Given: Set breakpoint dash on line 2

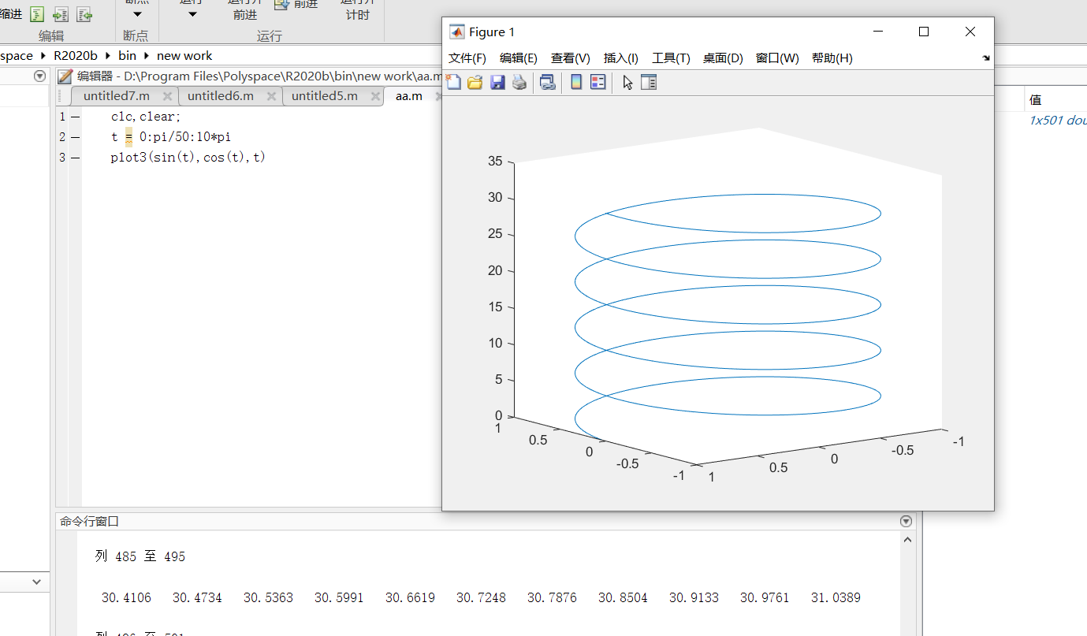Looking at the screenshot, I should 75,137.
